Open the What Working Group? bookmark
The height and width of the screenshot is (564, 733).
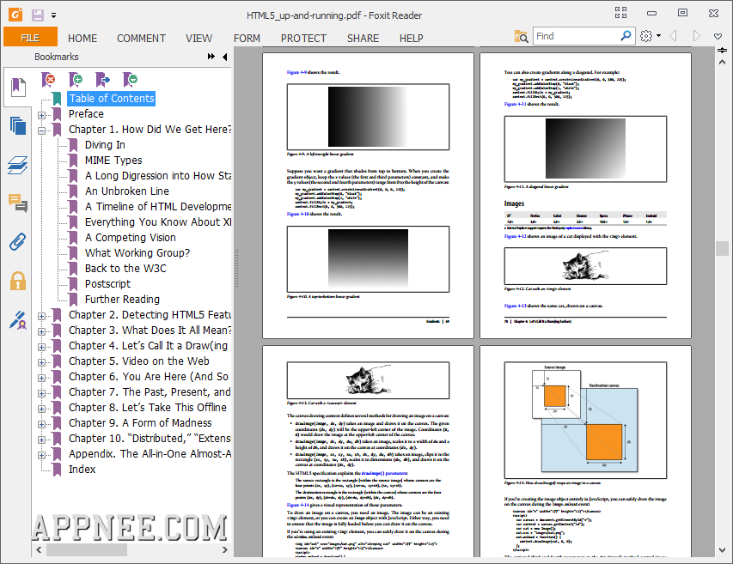[137, 252]
